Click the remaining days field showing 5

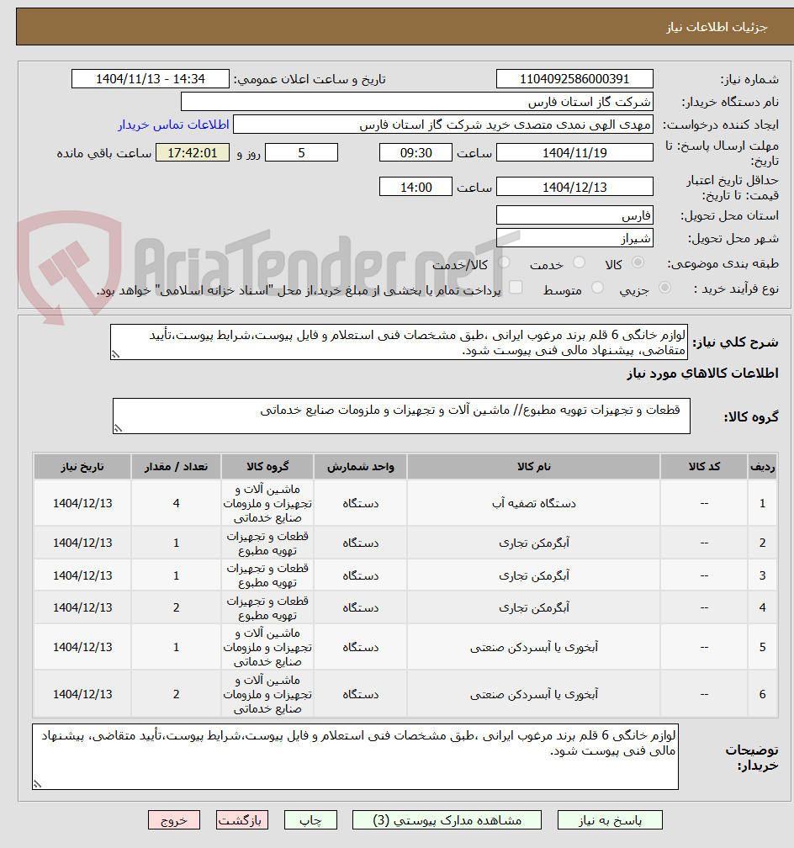tap(301, 152)
